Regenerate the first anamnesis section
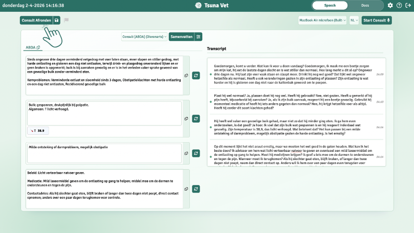This screenshot has width=414, height=233. [195, 76]
